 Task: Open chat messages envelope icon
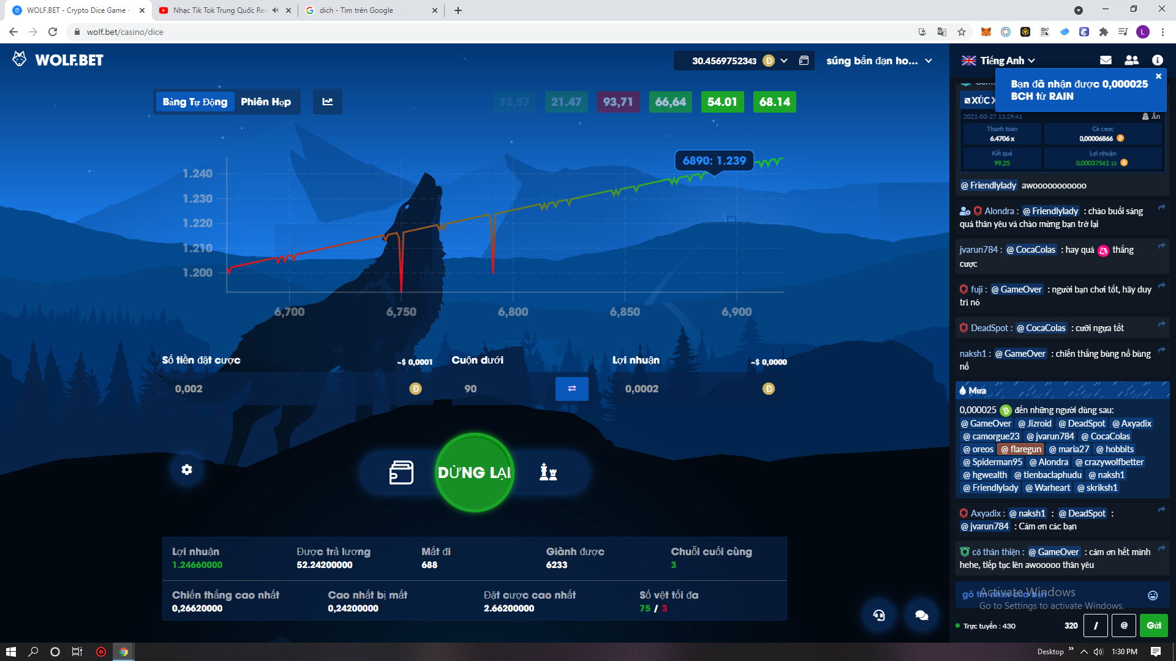1106,60
